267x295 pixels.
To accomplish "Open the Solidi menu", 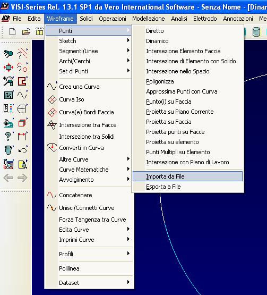I will 86,19.
